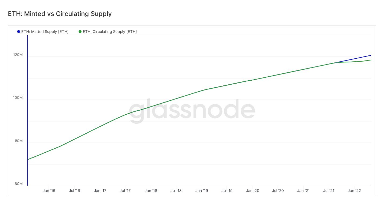Select the Jan '22 x-axis label
Screen dimensions: 384x199
tap(354, 191)
